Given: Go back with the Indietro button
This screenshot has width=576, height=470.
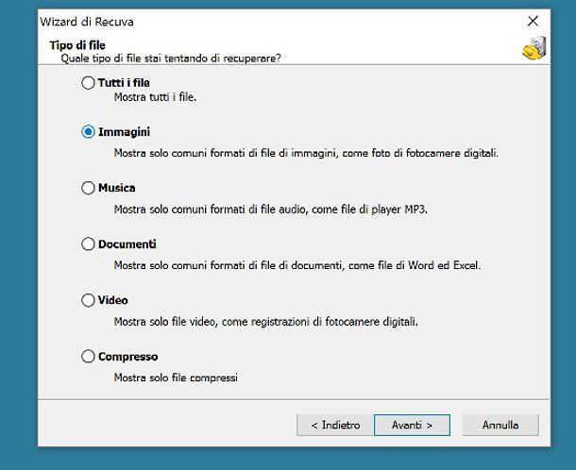Looking at the screenshot, I should pos(335,426).
